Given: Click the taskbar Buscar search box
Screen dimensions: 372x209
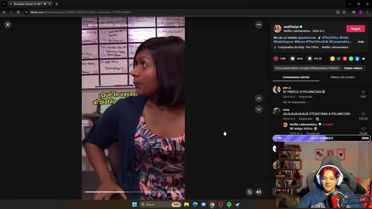Looking at the screenshot, I should point(161,204).
